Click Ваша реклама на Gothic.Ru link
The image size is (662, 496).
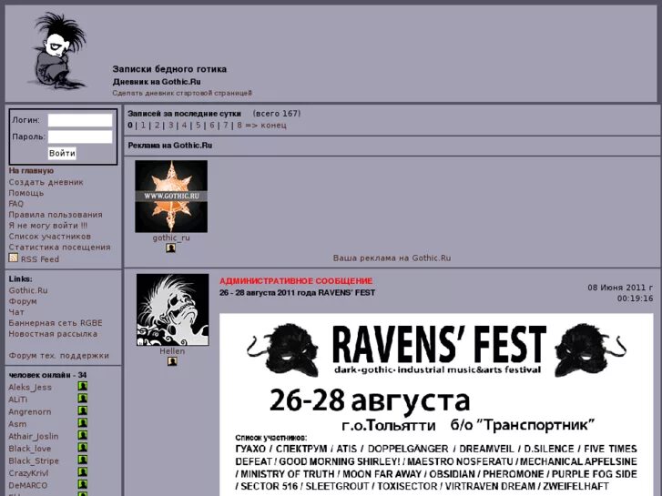(392, 258)
